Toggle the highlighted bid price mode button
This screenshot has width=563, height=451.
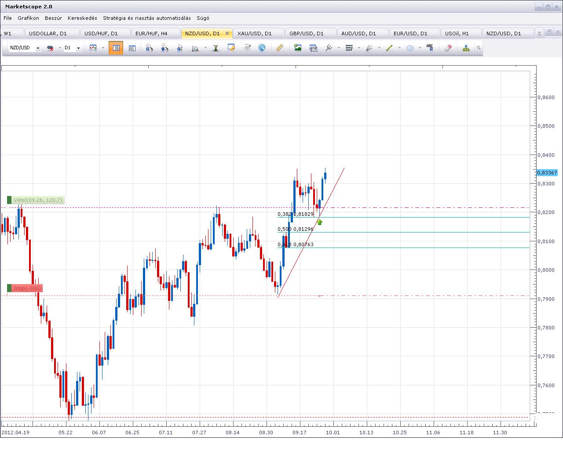116,48
